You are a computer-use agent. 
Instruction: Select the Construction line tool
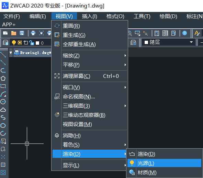[x=3, y=63]
